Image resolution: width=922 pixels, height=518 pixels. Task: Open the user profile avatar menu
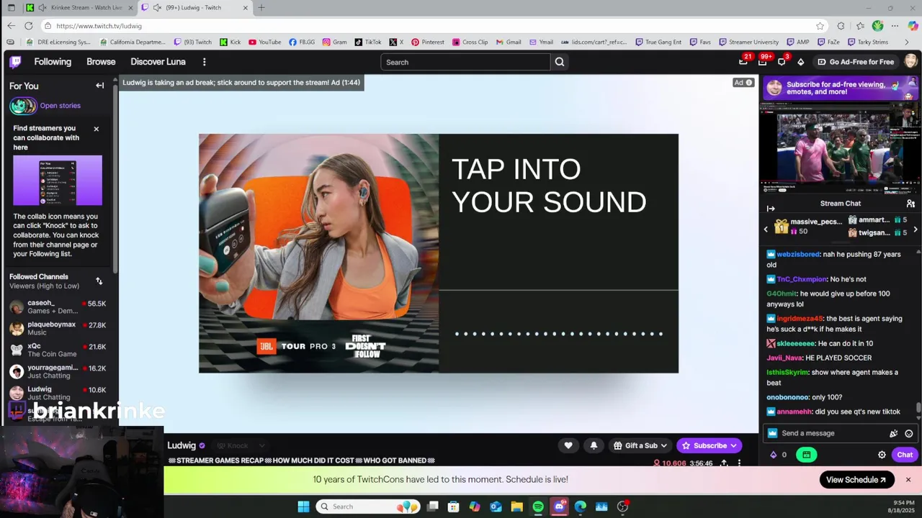pyautogui.click(x=911, y=62)
